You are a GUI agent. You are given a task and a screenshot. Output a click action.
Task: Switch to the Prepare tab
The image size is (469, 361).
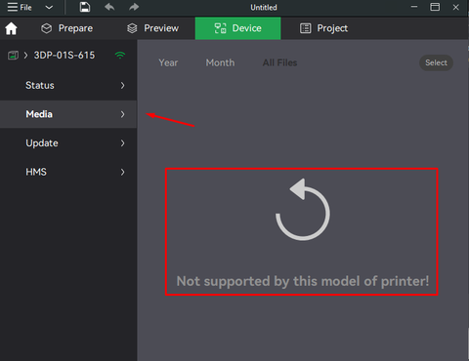point(66,28)
